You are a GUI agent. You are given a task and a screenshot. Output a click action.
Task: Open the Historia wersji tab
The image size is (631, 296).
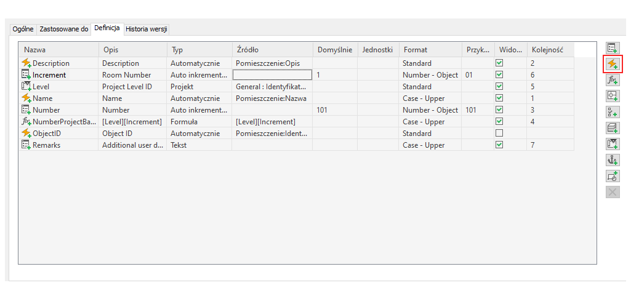[147, 29]
